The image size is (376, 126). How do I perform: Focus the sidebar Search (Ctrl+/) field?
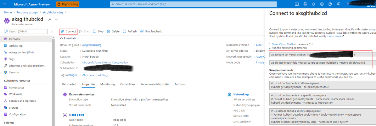point(26,31)
